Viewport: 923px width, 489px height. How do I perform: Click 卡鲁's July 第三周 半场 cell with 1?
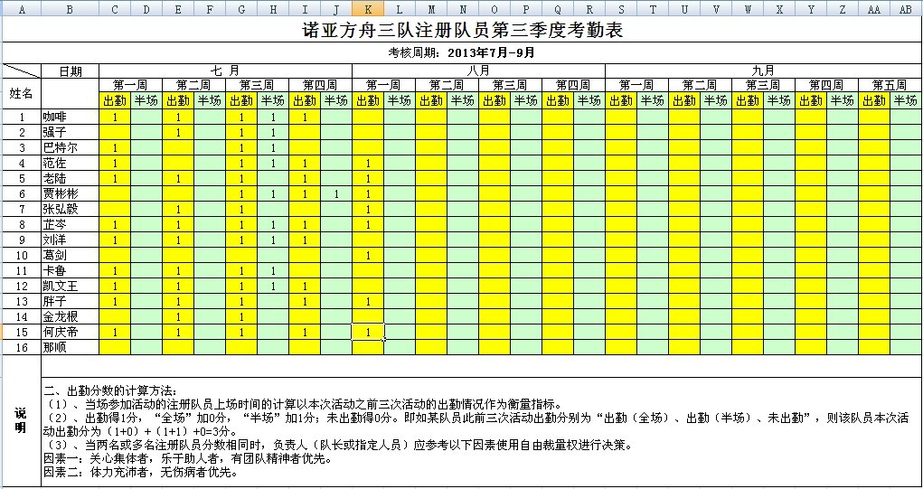point(273,270)
